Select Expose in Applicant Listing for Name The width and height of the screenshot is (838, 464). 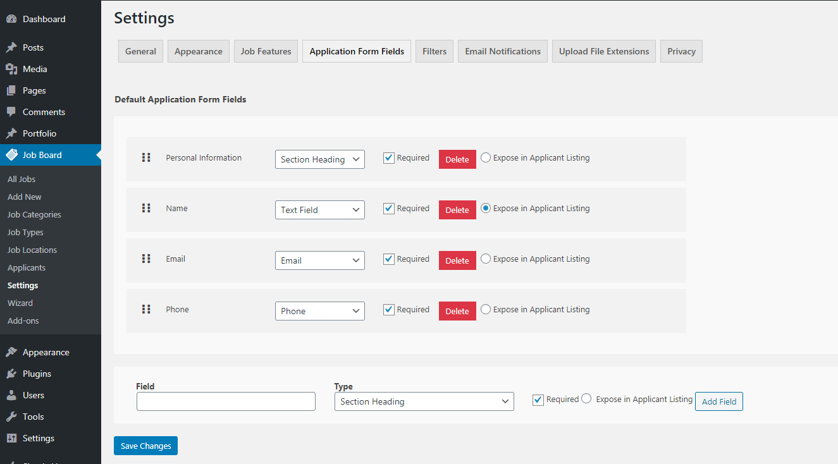click(x=486, y=208)
